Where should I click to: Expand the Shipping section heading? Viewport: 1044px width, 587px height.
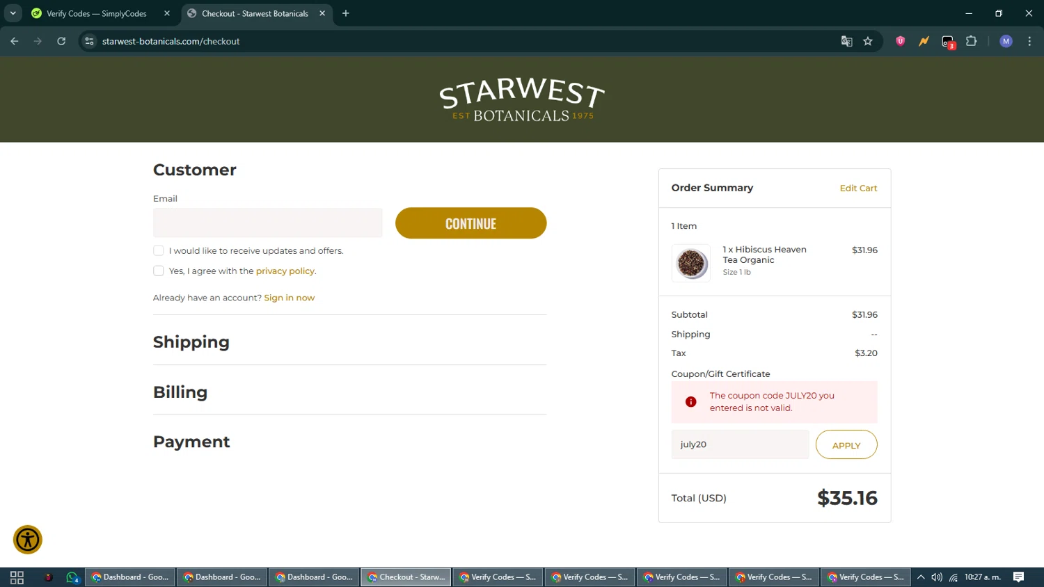(x=191, y=342)
